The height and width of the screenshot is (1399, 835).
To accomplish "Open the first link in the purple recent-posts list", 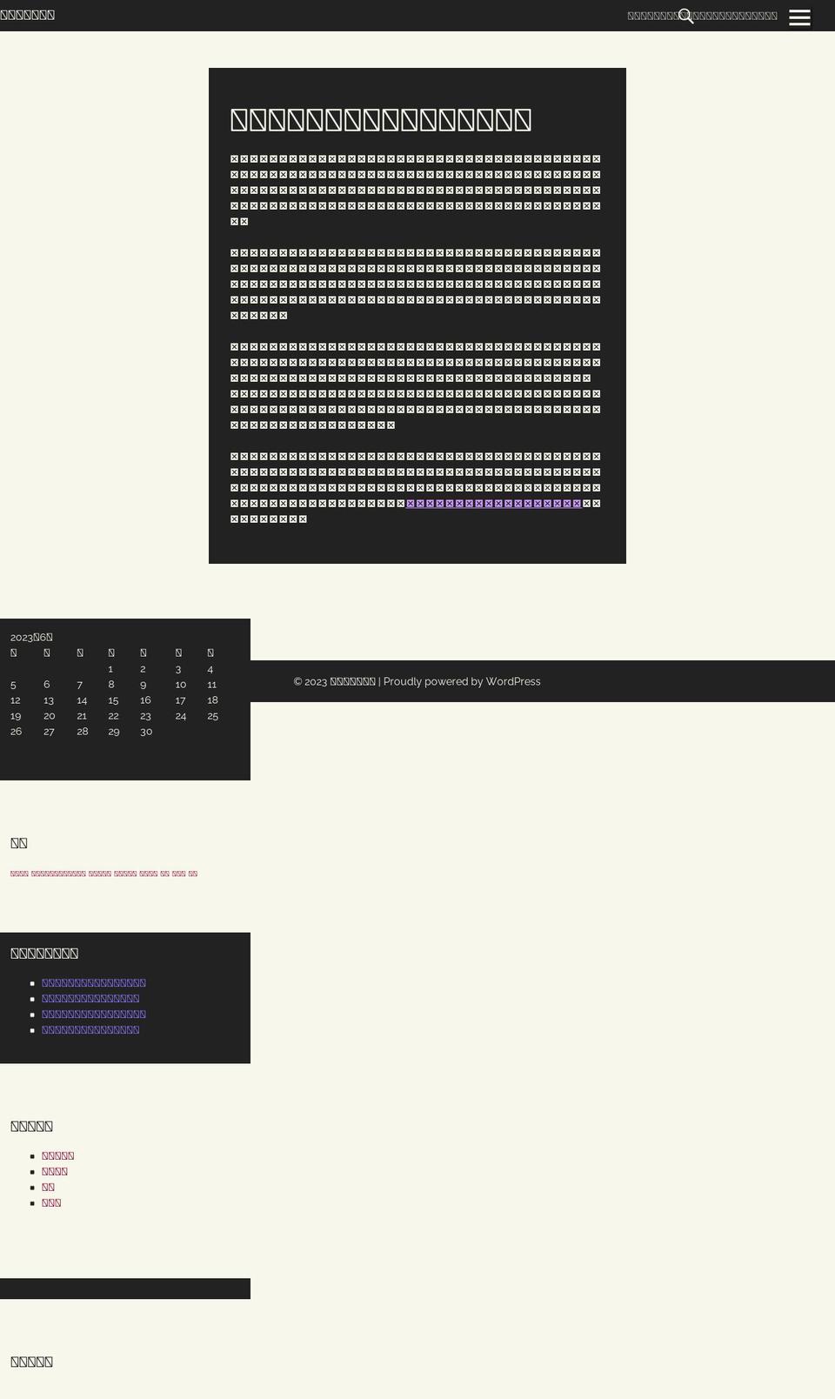I will [94, 983].
